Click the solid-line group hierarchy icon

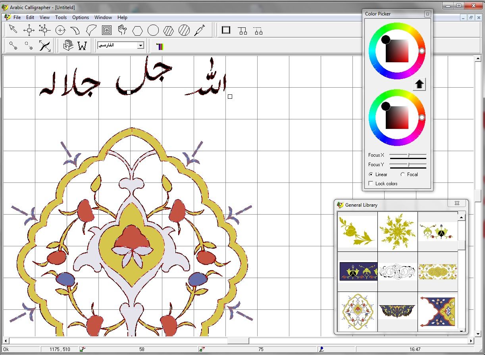(242, 31)
